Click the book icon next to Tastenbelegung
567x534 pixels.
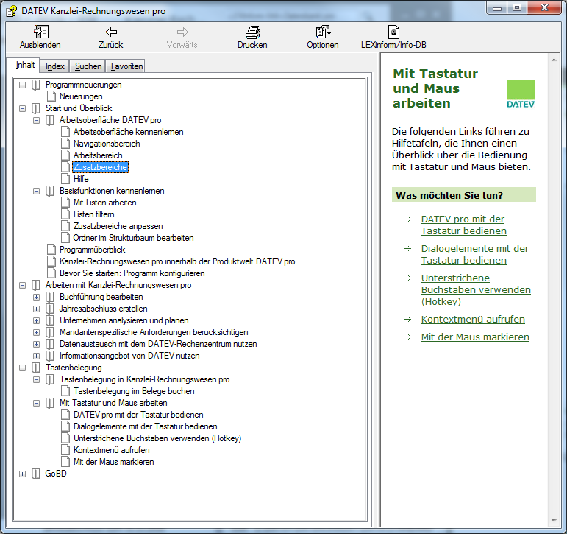click(36, 368)
